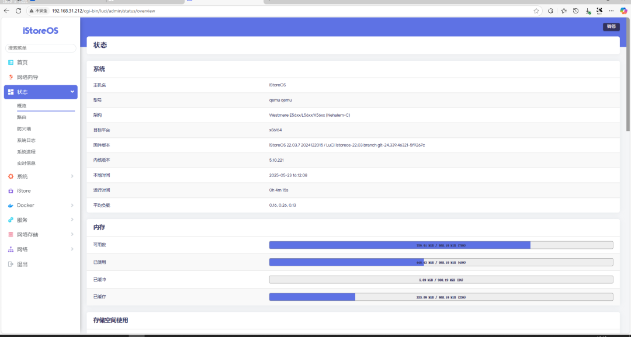
Task: Click the 内存 section heading
Action: (x=99, y=228)
